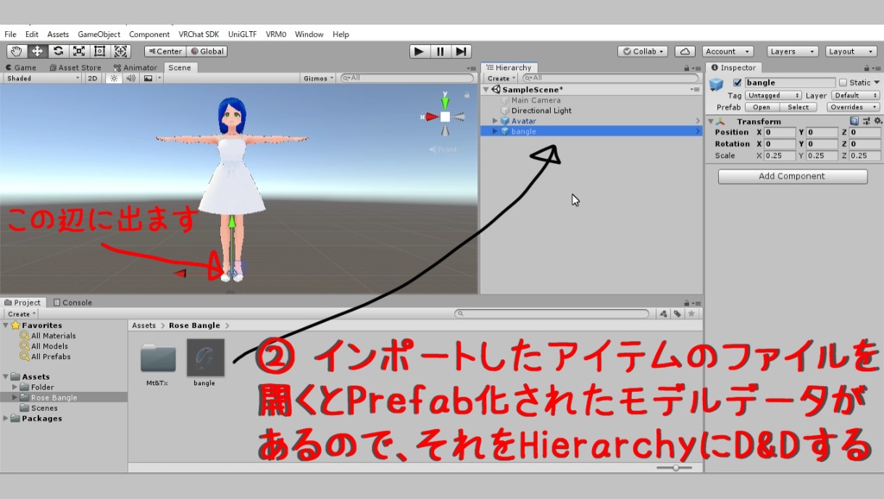884x499 pixels.
Task: Open the VRChat SDK menu
Action: pyautogui.click(x=199, y=35)
